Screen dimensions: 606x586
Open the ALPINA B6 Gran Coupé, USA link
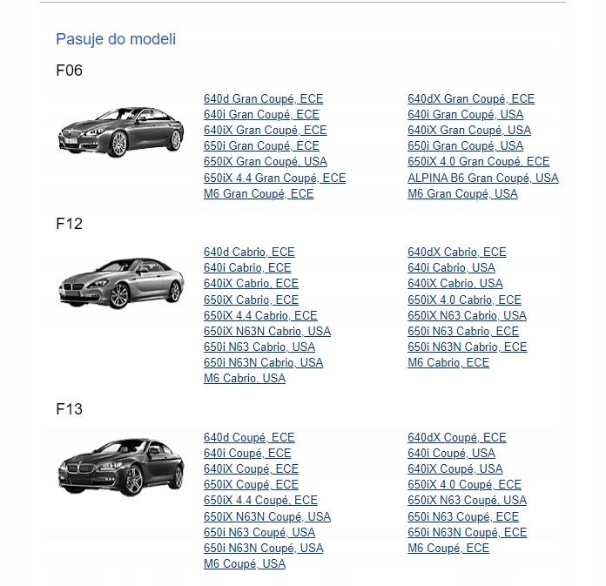point(483,178)
